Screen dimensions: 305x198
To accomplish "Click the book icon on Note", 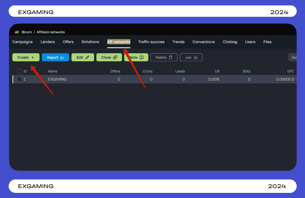I will point(141,58).
